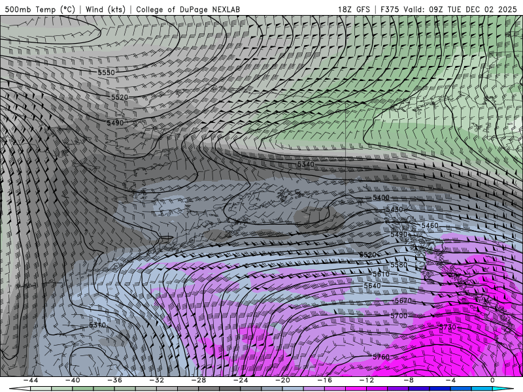Viewport: 523px width, 392px height.
Task: Click the "18Z GFS" model run label
Action: [354, 9]
